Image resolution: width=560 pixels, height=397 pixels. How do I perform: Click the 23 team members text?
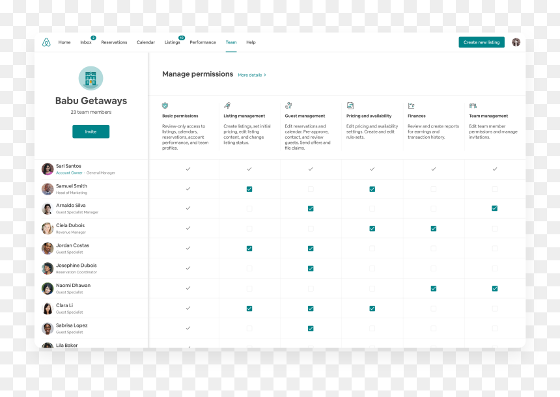(91, 112)
